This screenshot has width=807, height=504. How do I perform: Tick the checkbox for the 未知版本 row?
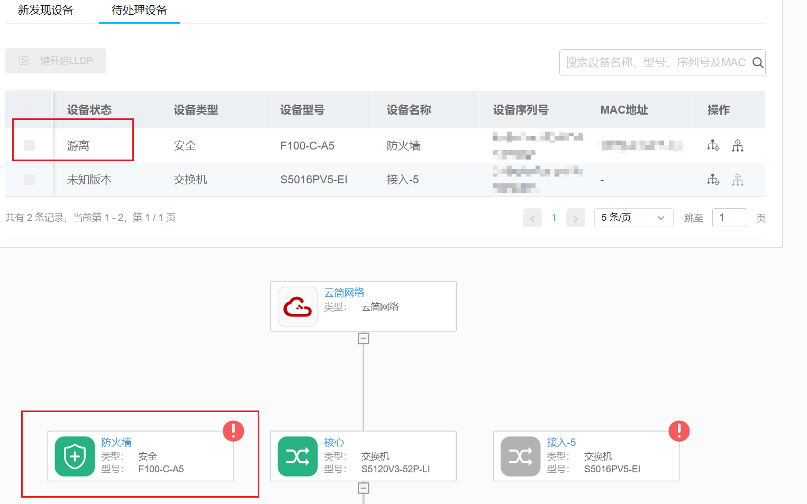(30, 180)
